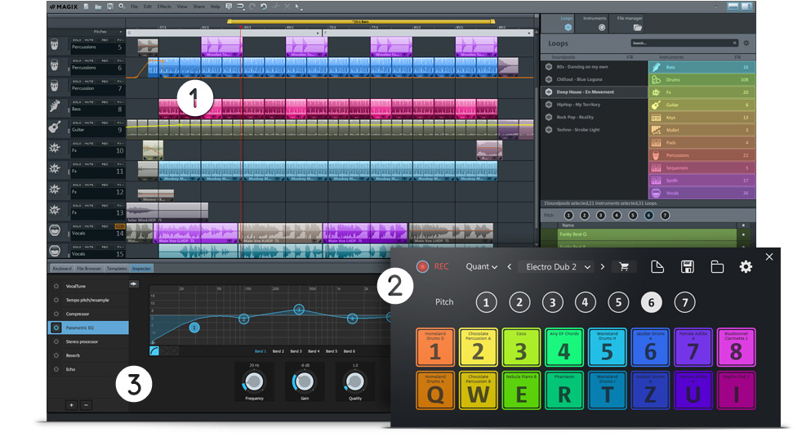Trigger pad W Chocolate Percussion B

coord(479,390)
